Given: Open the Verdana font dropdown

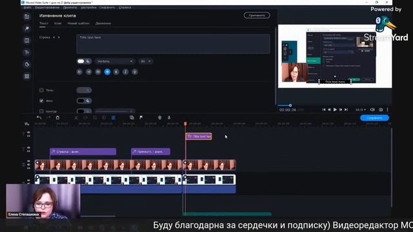Looking at the screenshot, I should (115, 61).
